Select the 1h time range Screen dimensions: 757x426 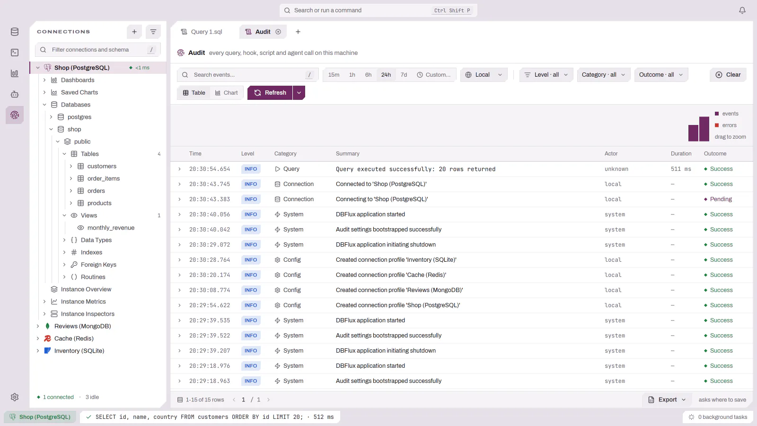[x=352, y=75]
